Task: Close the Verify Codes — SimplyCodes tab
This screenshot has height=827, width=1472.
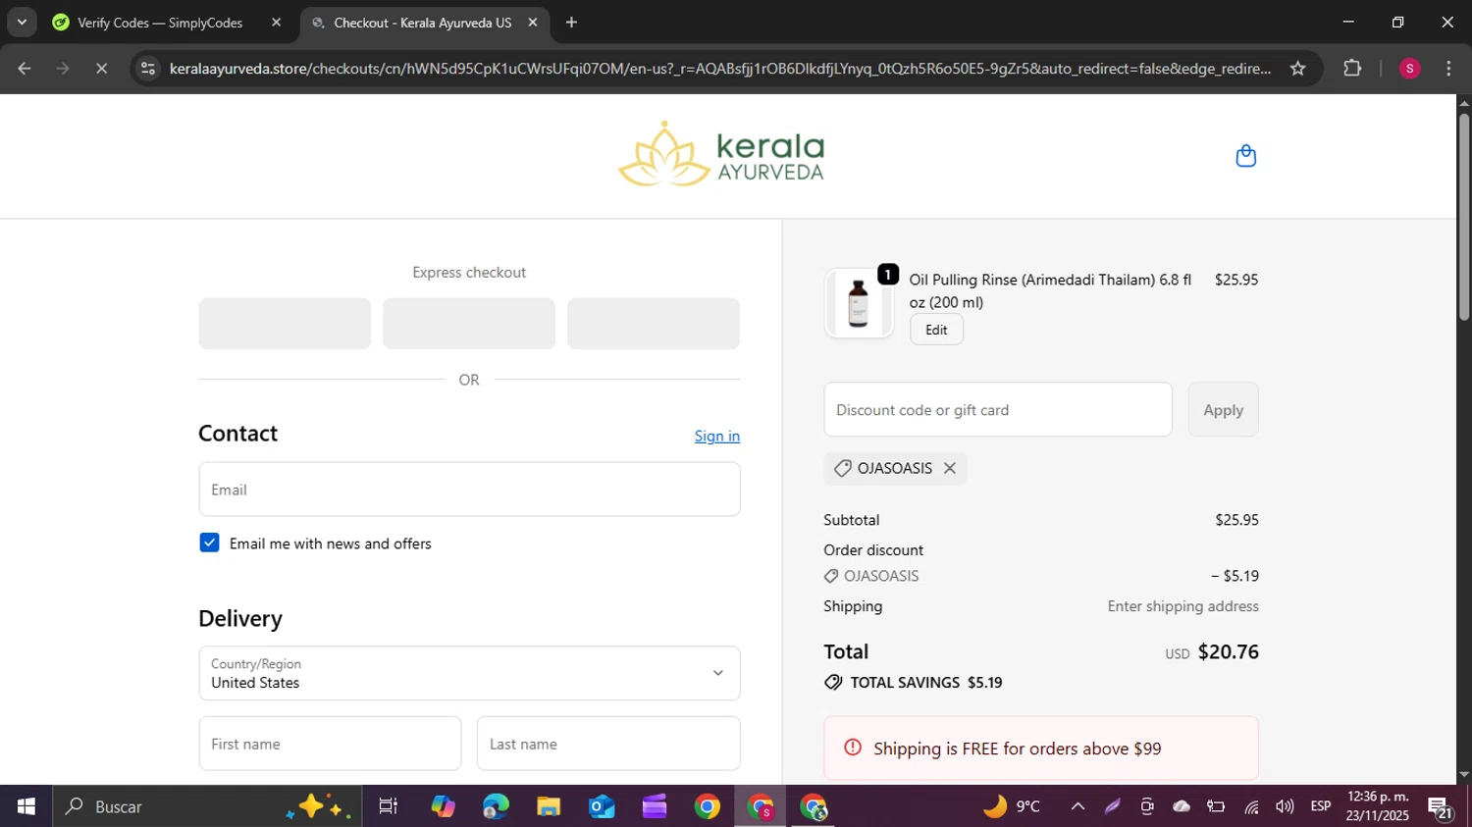Action: tap(276, 22)
